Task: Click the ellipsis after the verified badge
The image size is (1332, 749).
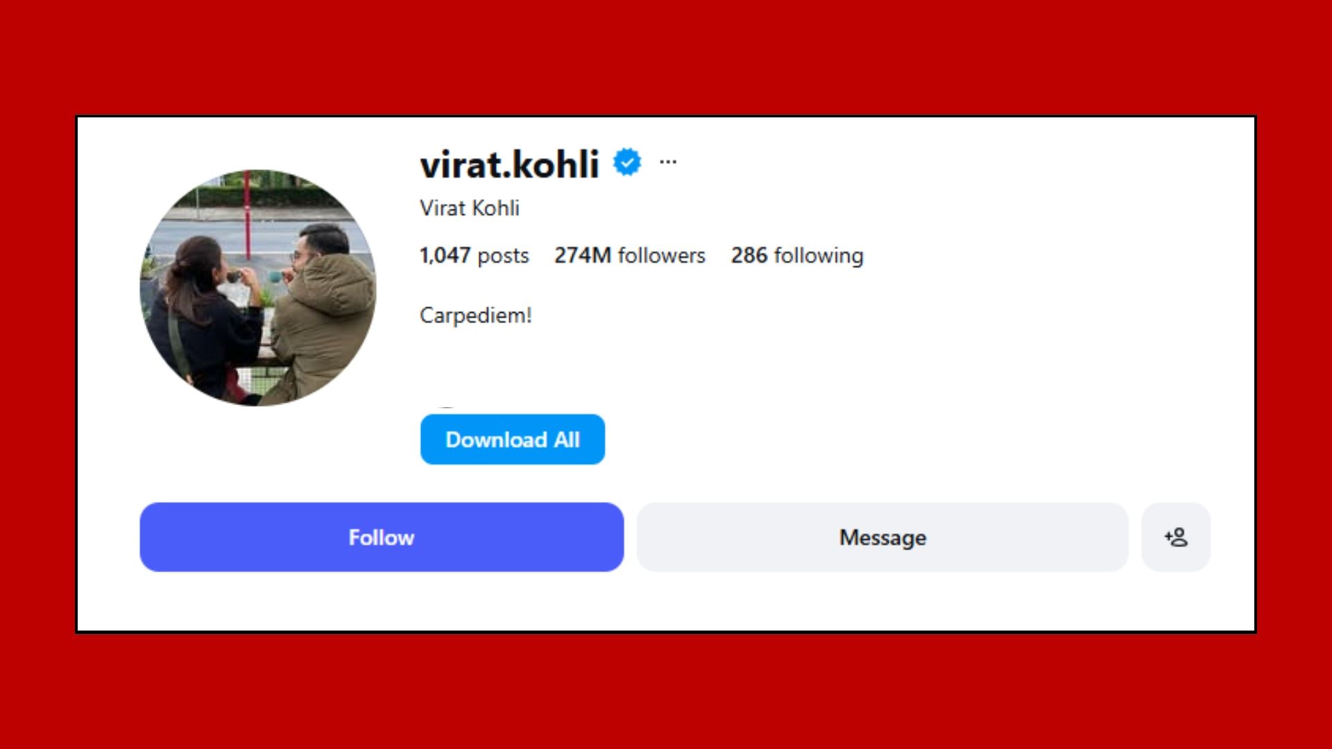Action: tap(668, 161)
